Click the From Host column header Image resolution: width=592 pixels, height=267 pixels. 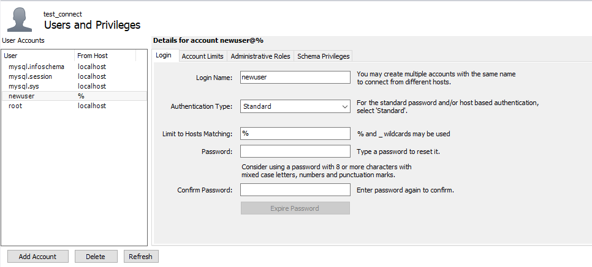104,56
